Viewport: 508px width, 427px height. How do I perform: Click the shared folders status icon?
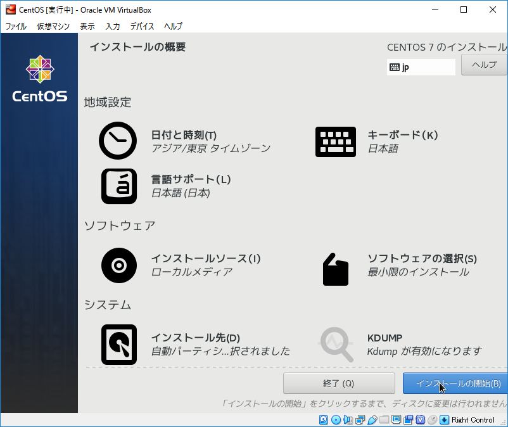click(384, 420)
